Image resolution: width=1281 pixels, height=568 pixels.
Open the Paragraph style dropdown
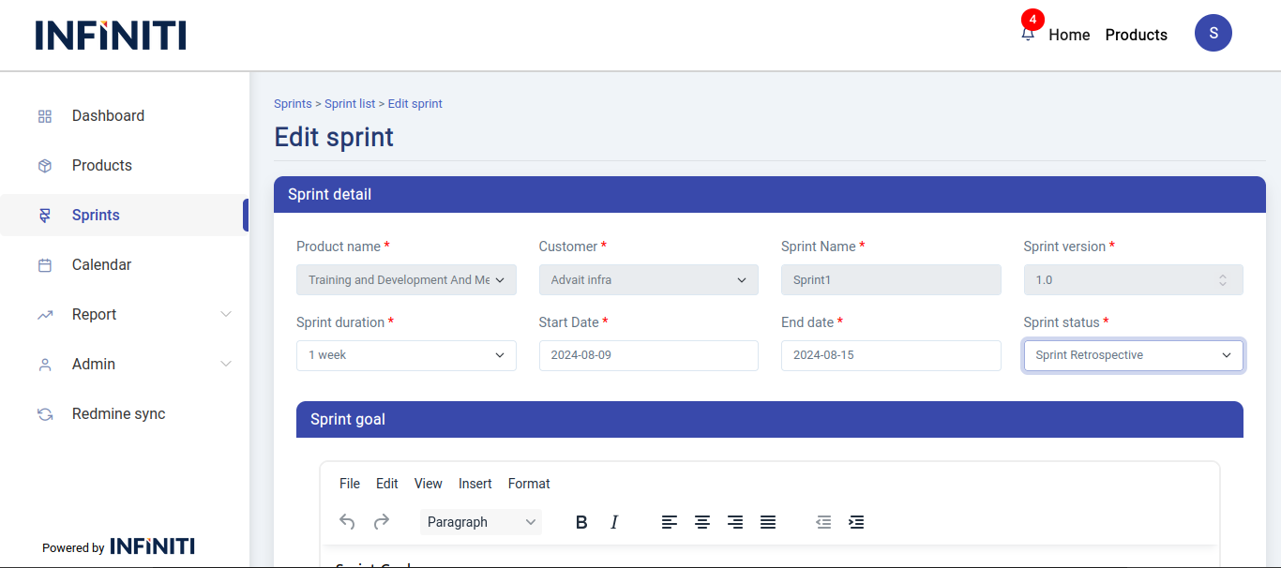[481, 522]
